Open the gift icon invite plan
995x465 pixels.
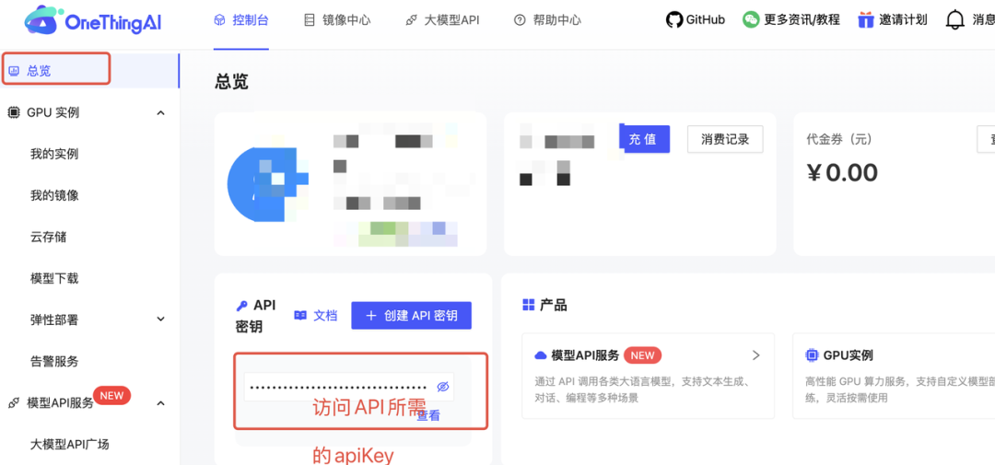click(865, 19)
